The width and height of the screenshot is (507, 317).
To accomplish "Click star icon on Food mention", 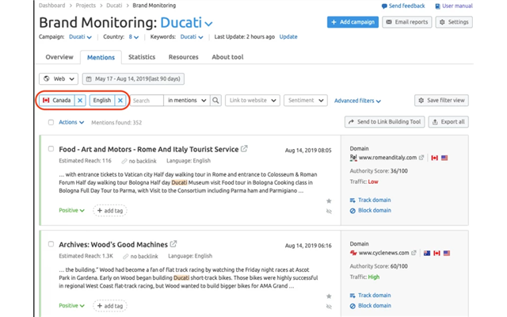I will 329,201.
